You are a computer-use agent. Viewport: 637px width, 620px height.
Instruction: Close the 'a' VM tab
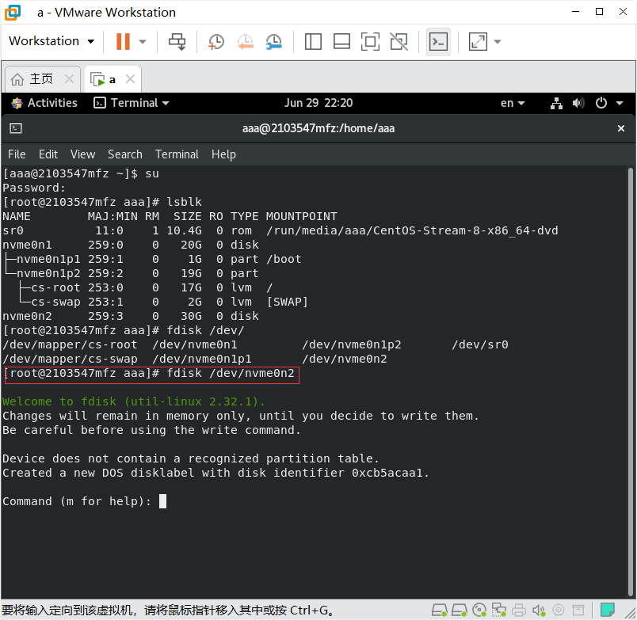(x=130, y=78)
